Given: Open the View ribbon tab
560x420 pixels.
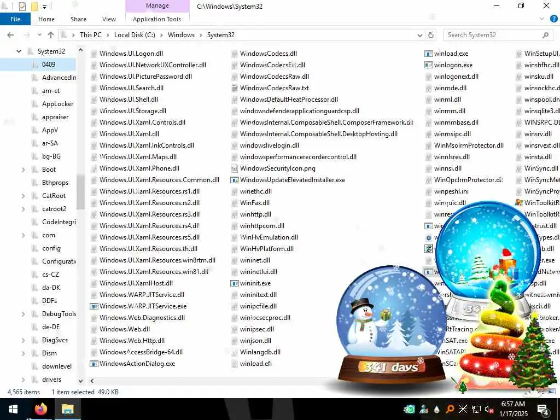Looking at the screenshot, I should coord(109,19).
